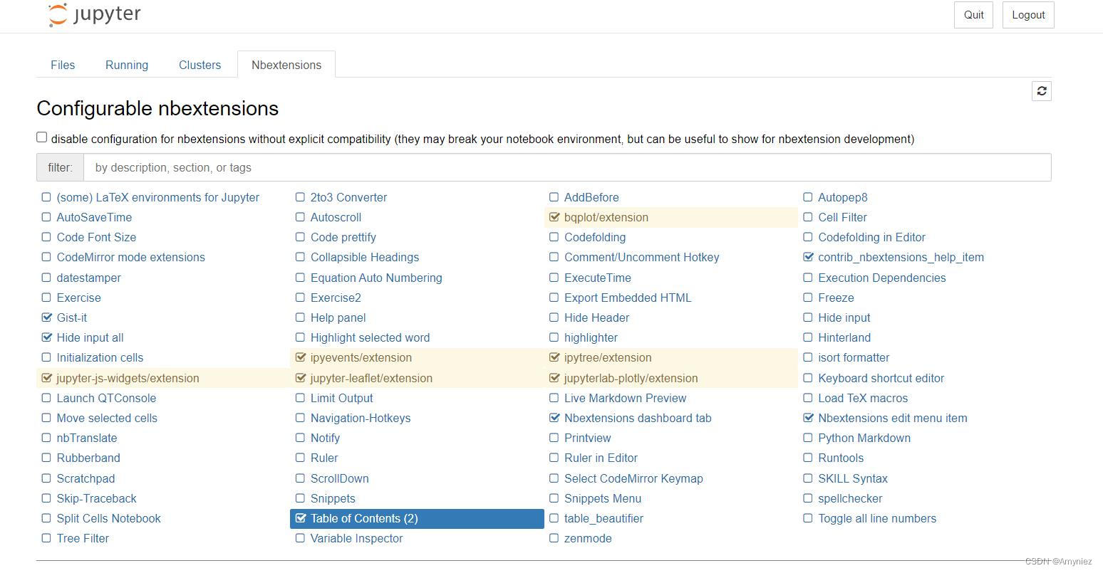Enable the Move selected cells checkbox
Screen dimensions: 1103x573
(x=46, y=418)
